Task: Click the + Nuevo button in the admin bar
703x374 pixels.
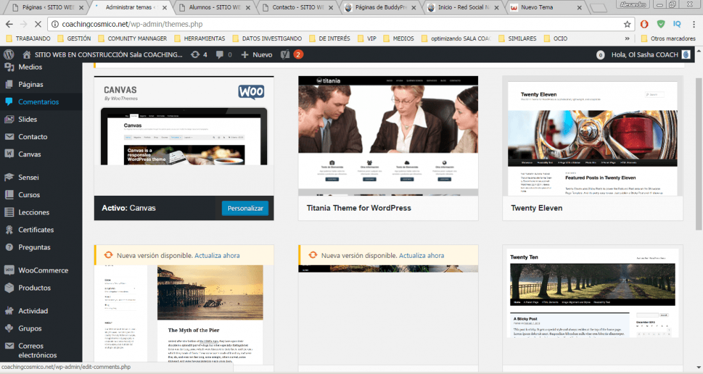Action: tap(256, 55)
